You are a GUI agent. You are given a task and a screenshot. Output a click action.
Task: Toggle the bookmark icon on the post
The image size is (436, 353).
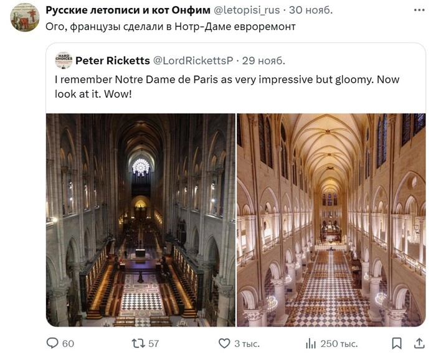point(397,343)
